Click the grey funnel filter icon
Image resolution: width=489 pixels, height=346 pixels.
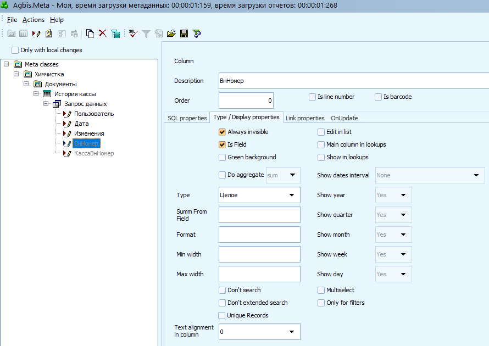pyautogui.click(x=146, y=34)
